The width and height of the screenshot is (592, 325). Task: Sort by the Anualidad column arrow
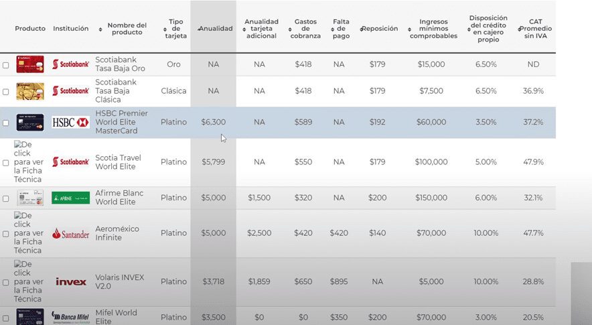click(200, 29)
